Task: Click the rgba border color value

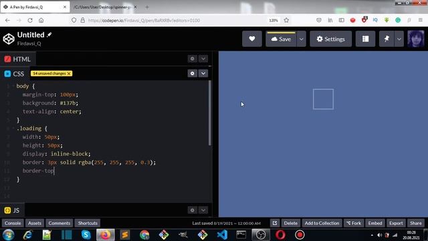Action: 116,162
